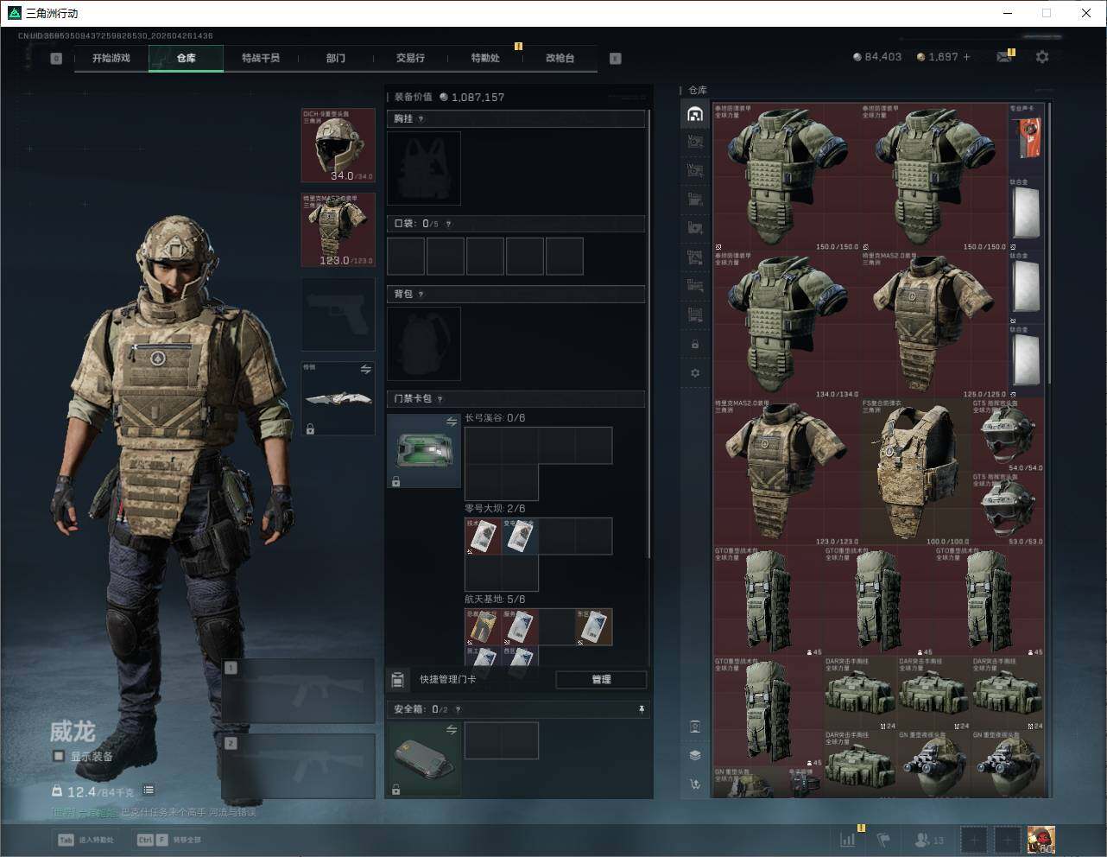
Task: Click the empty pistol slot
Action: pyautogui.click(x=338, y=314)
